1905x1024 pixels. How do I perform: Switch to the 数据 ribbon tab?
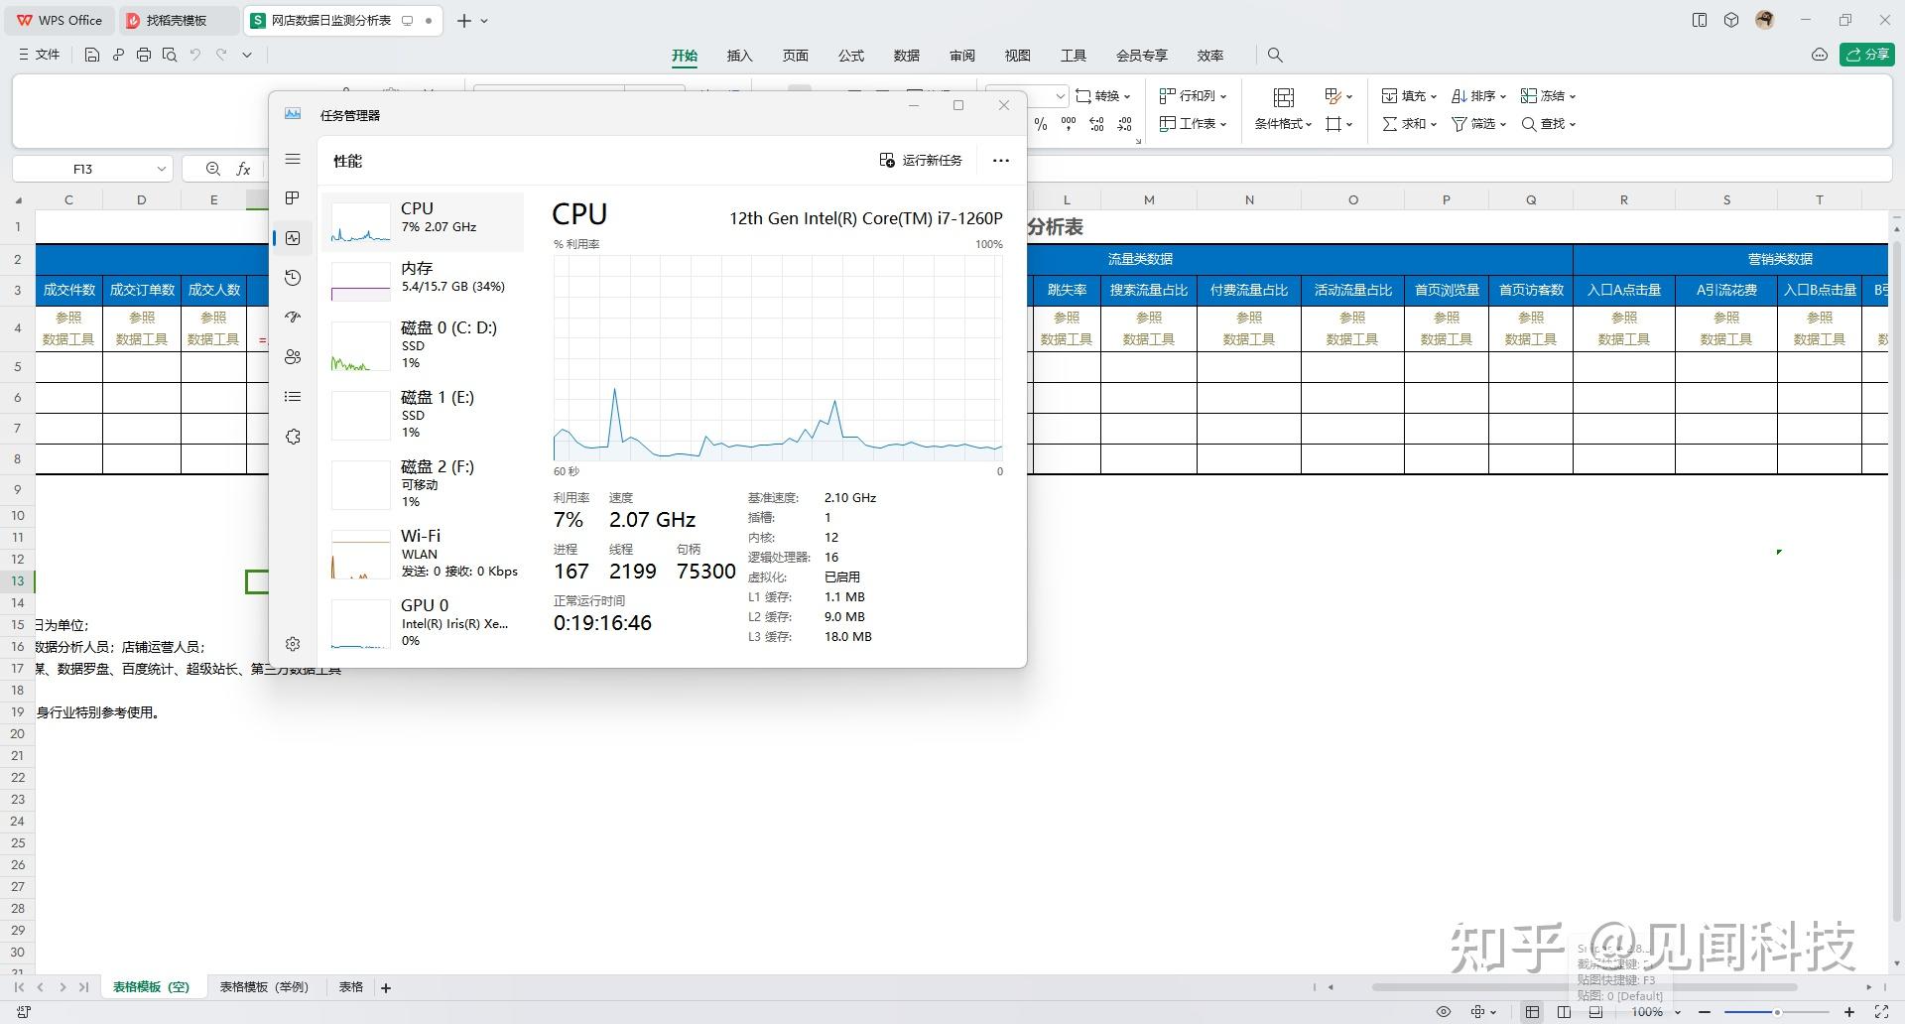pyautogui.click(x=906, y=56)
